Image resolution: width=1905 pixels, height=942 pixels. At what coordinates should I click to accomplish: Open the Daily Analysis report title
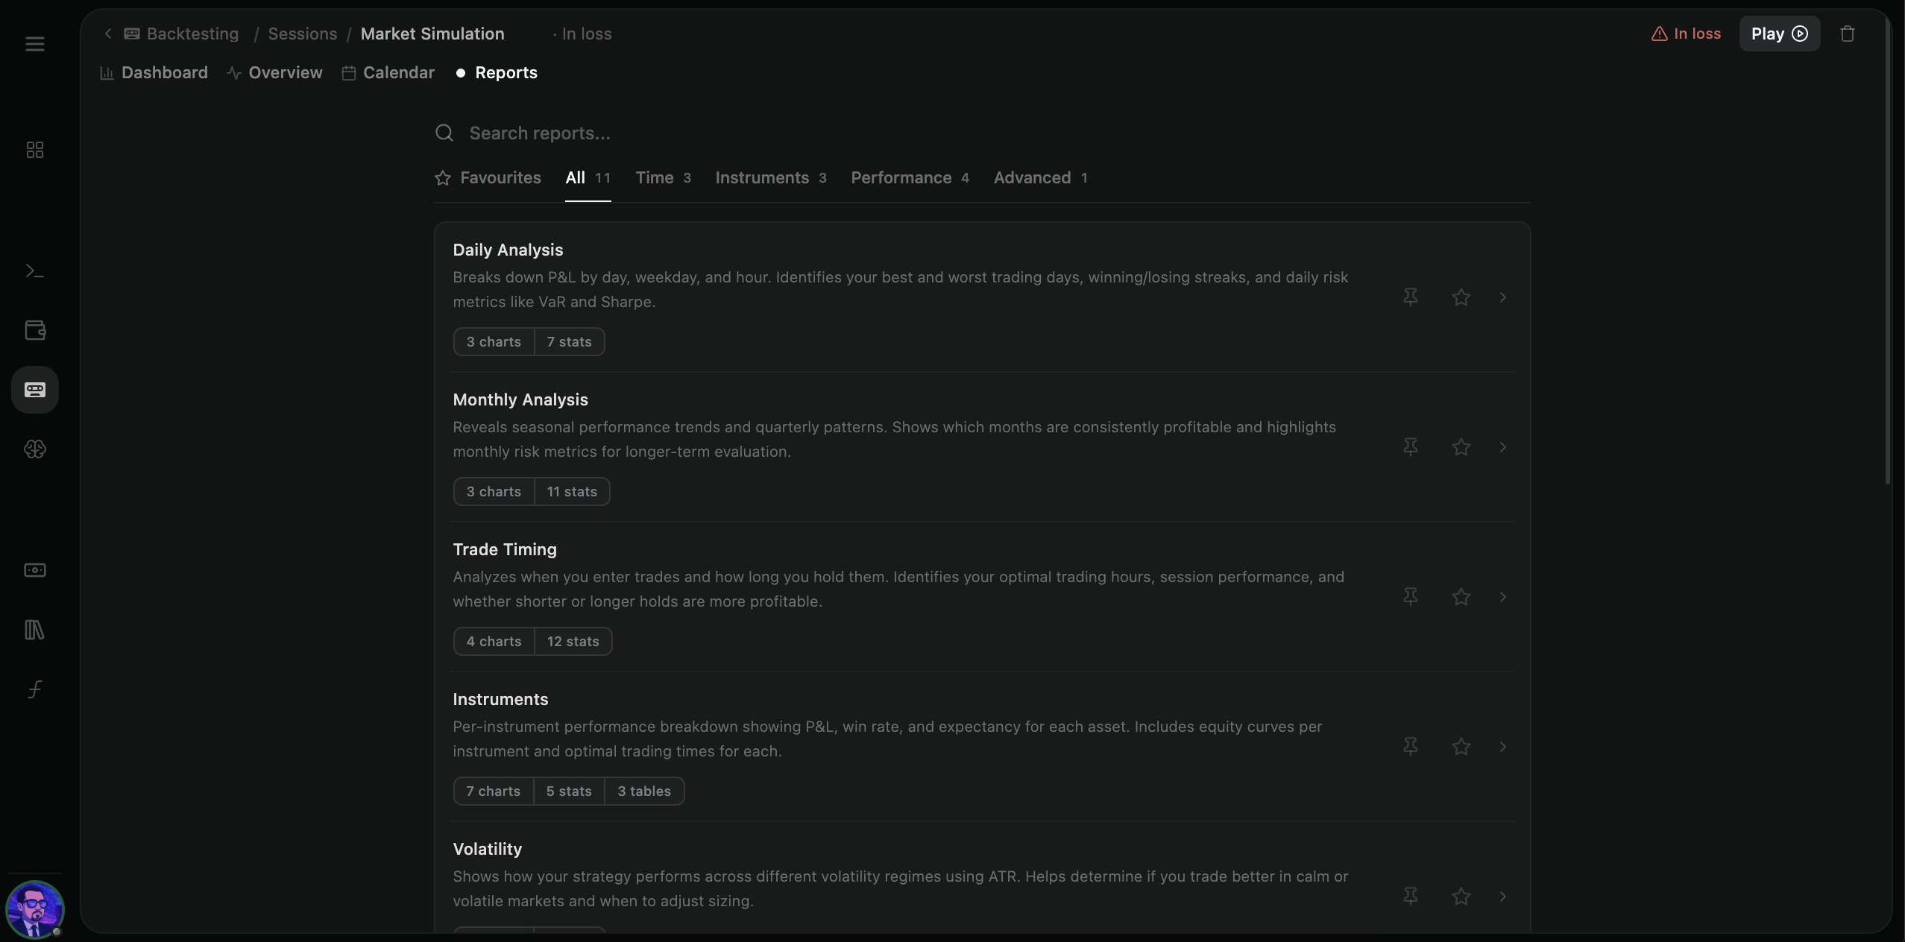click(x=508, y=250)
